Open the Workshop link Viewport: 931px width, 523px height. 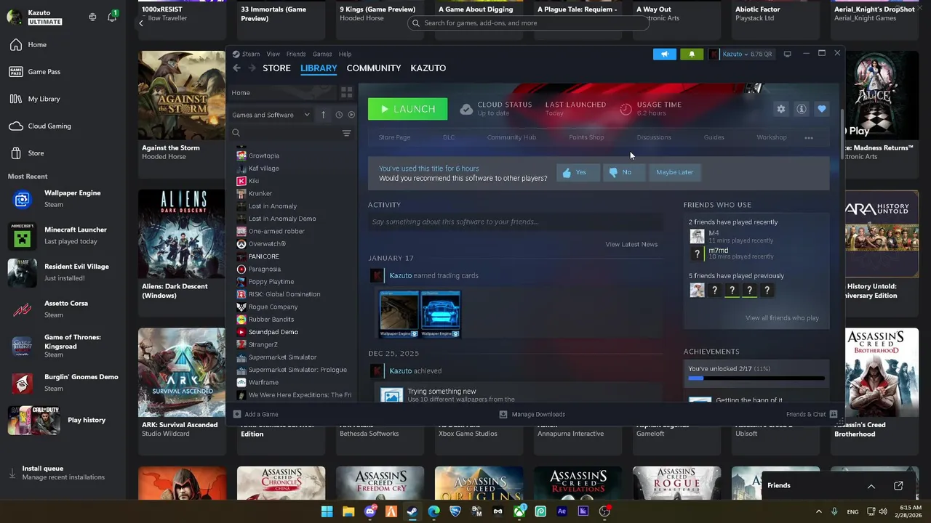771,137
